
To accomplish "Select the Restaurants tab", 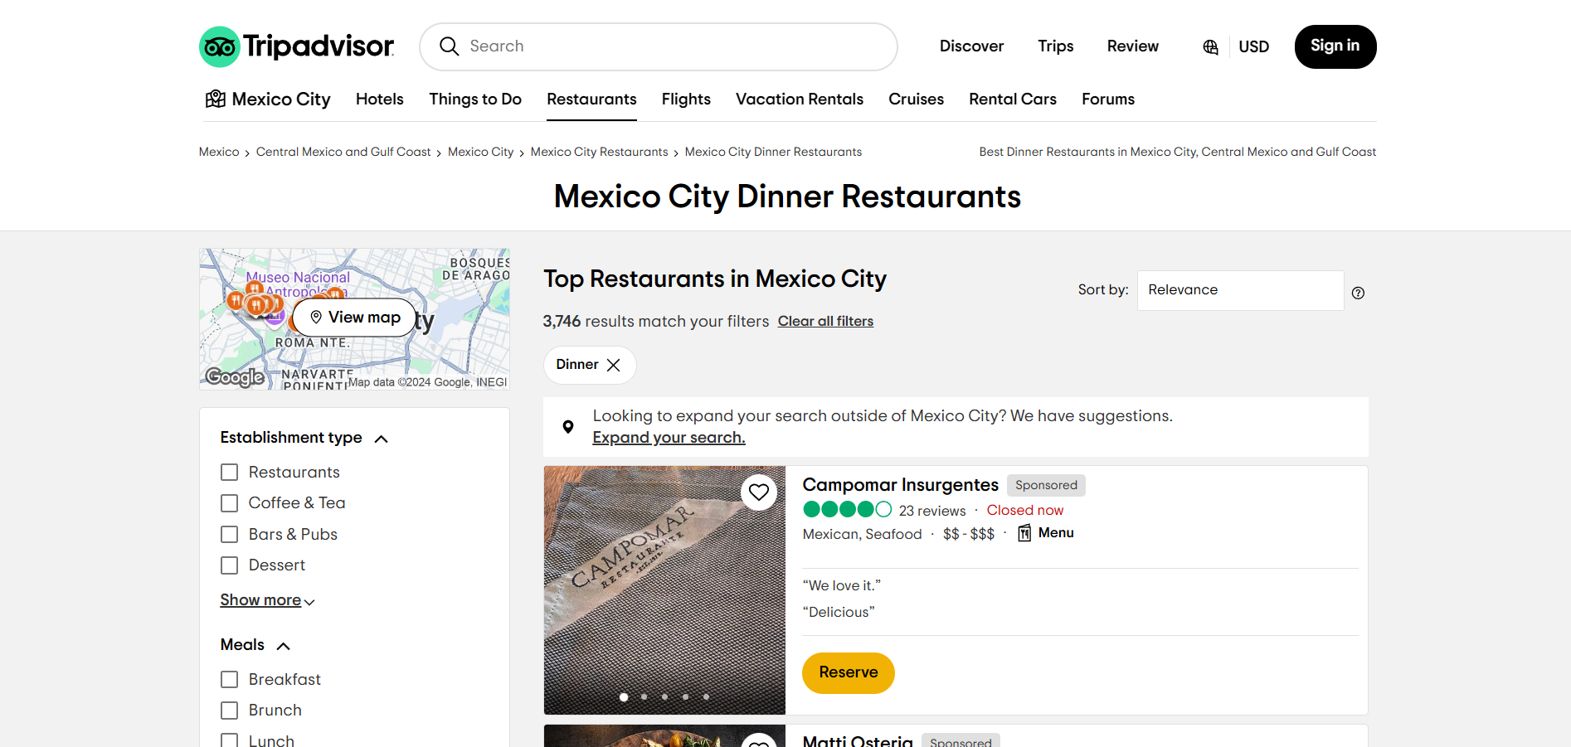I will pyautogui.click(x=591, y=99).
